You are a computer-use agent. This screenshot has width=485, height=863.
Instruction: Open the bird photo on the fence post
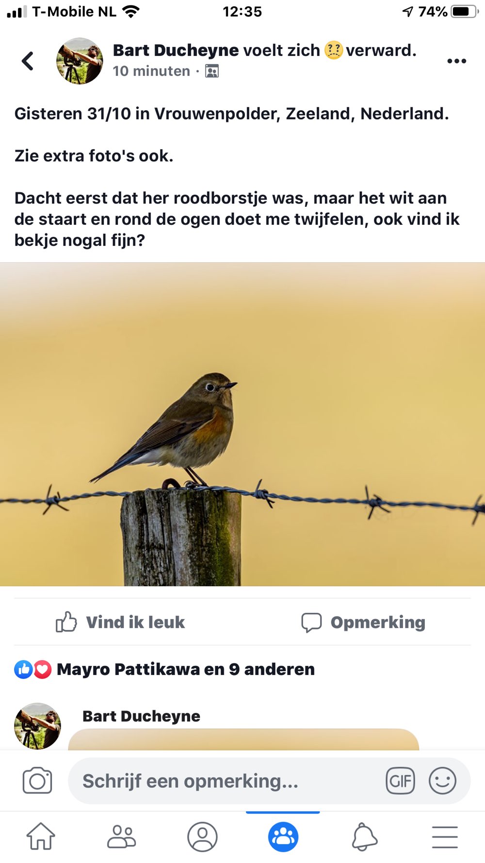pos(242,424)
